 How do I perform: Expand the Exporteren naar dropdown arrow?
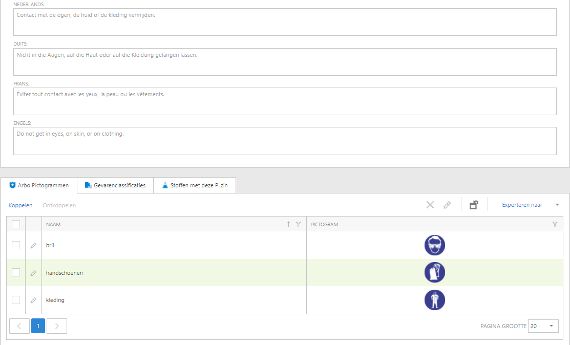coord(557,205)
